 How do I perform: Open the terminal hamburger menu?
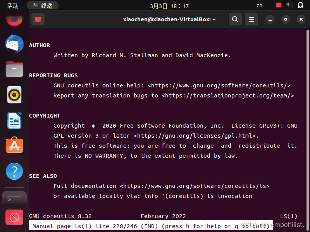pos(251,19)
